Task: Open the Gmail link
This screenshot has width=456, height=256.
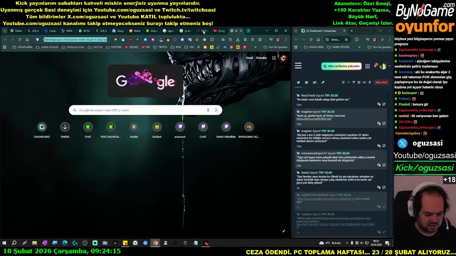Action: click(x=249, y=58)
